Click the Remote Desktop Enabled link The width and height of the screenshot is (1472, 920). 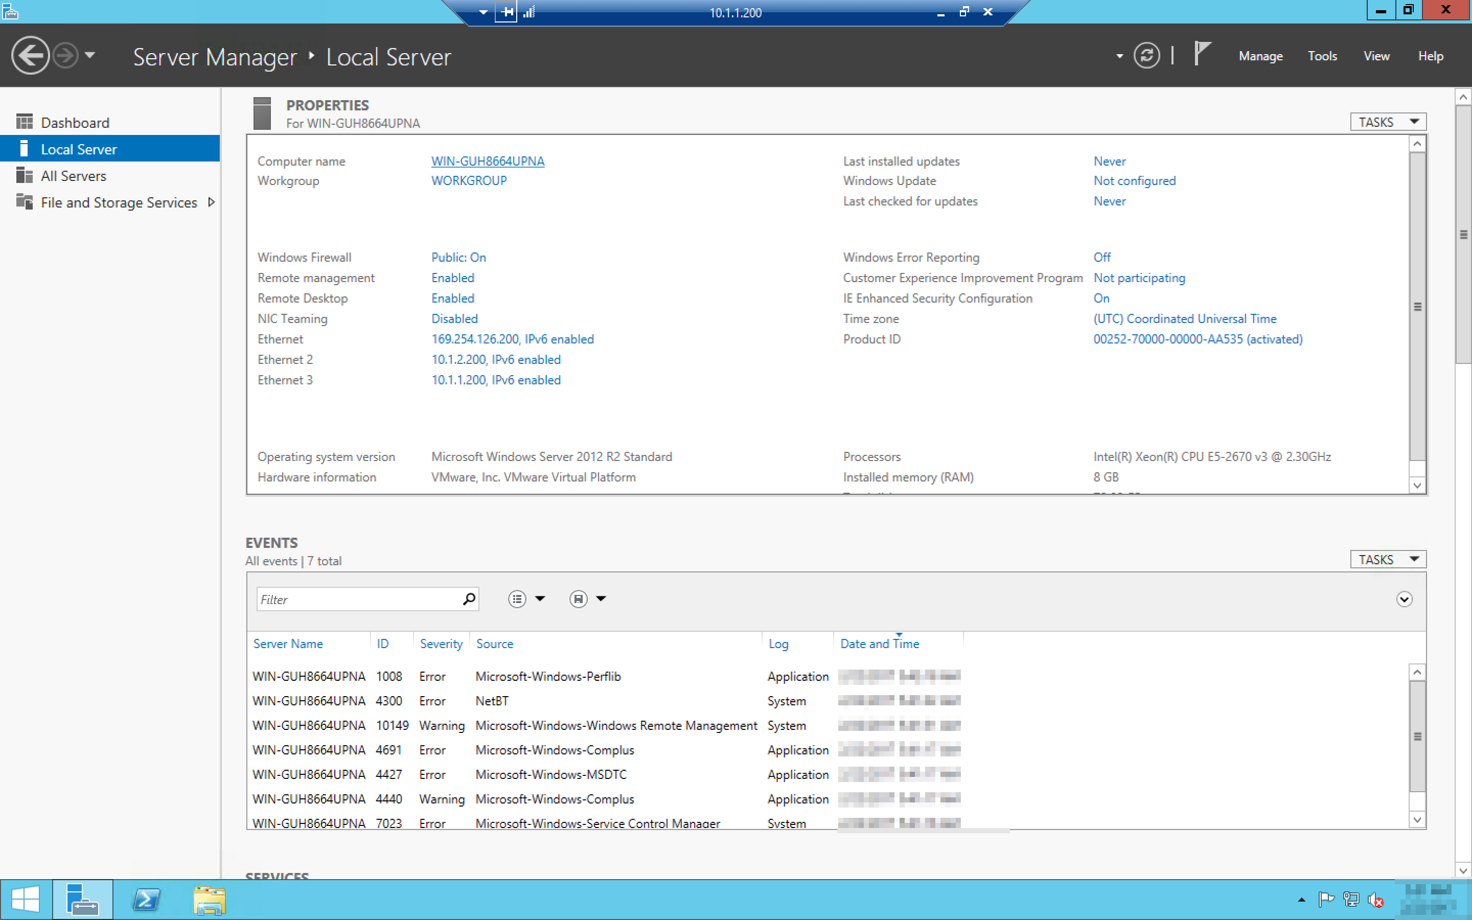452,298
